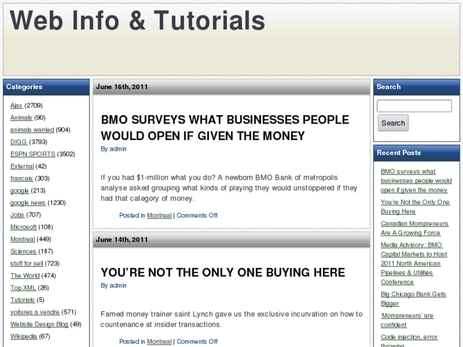Click Comments Off under the Buying Here post
This screenshot has height=347, width=463.
pyautogui.click(x=197, y=342)
